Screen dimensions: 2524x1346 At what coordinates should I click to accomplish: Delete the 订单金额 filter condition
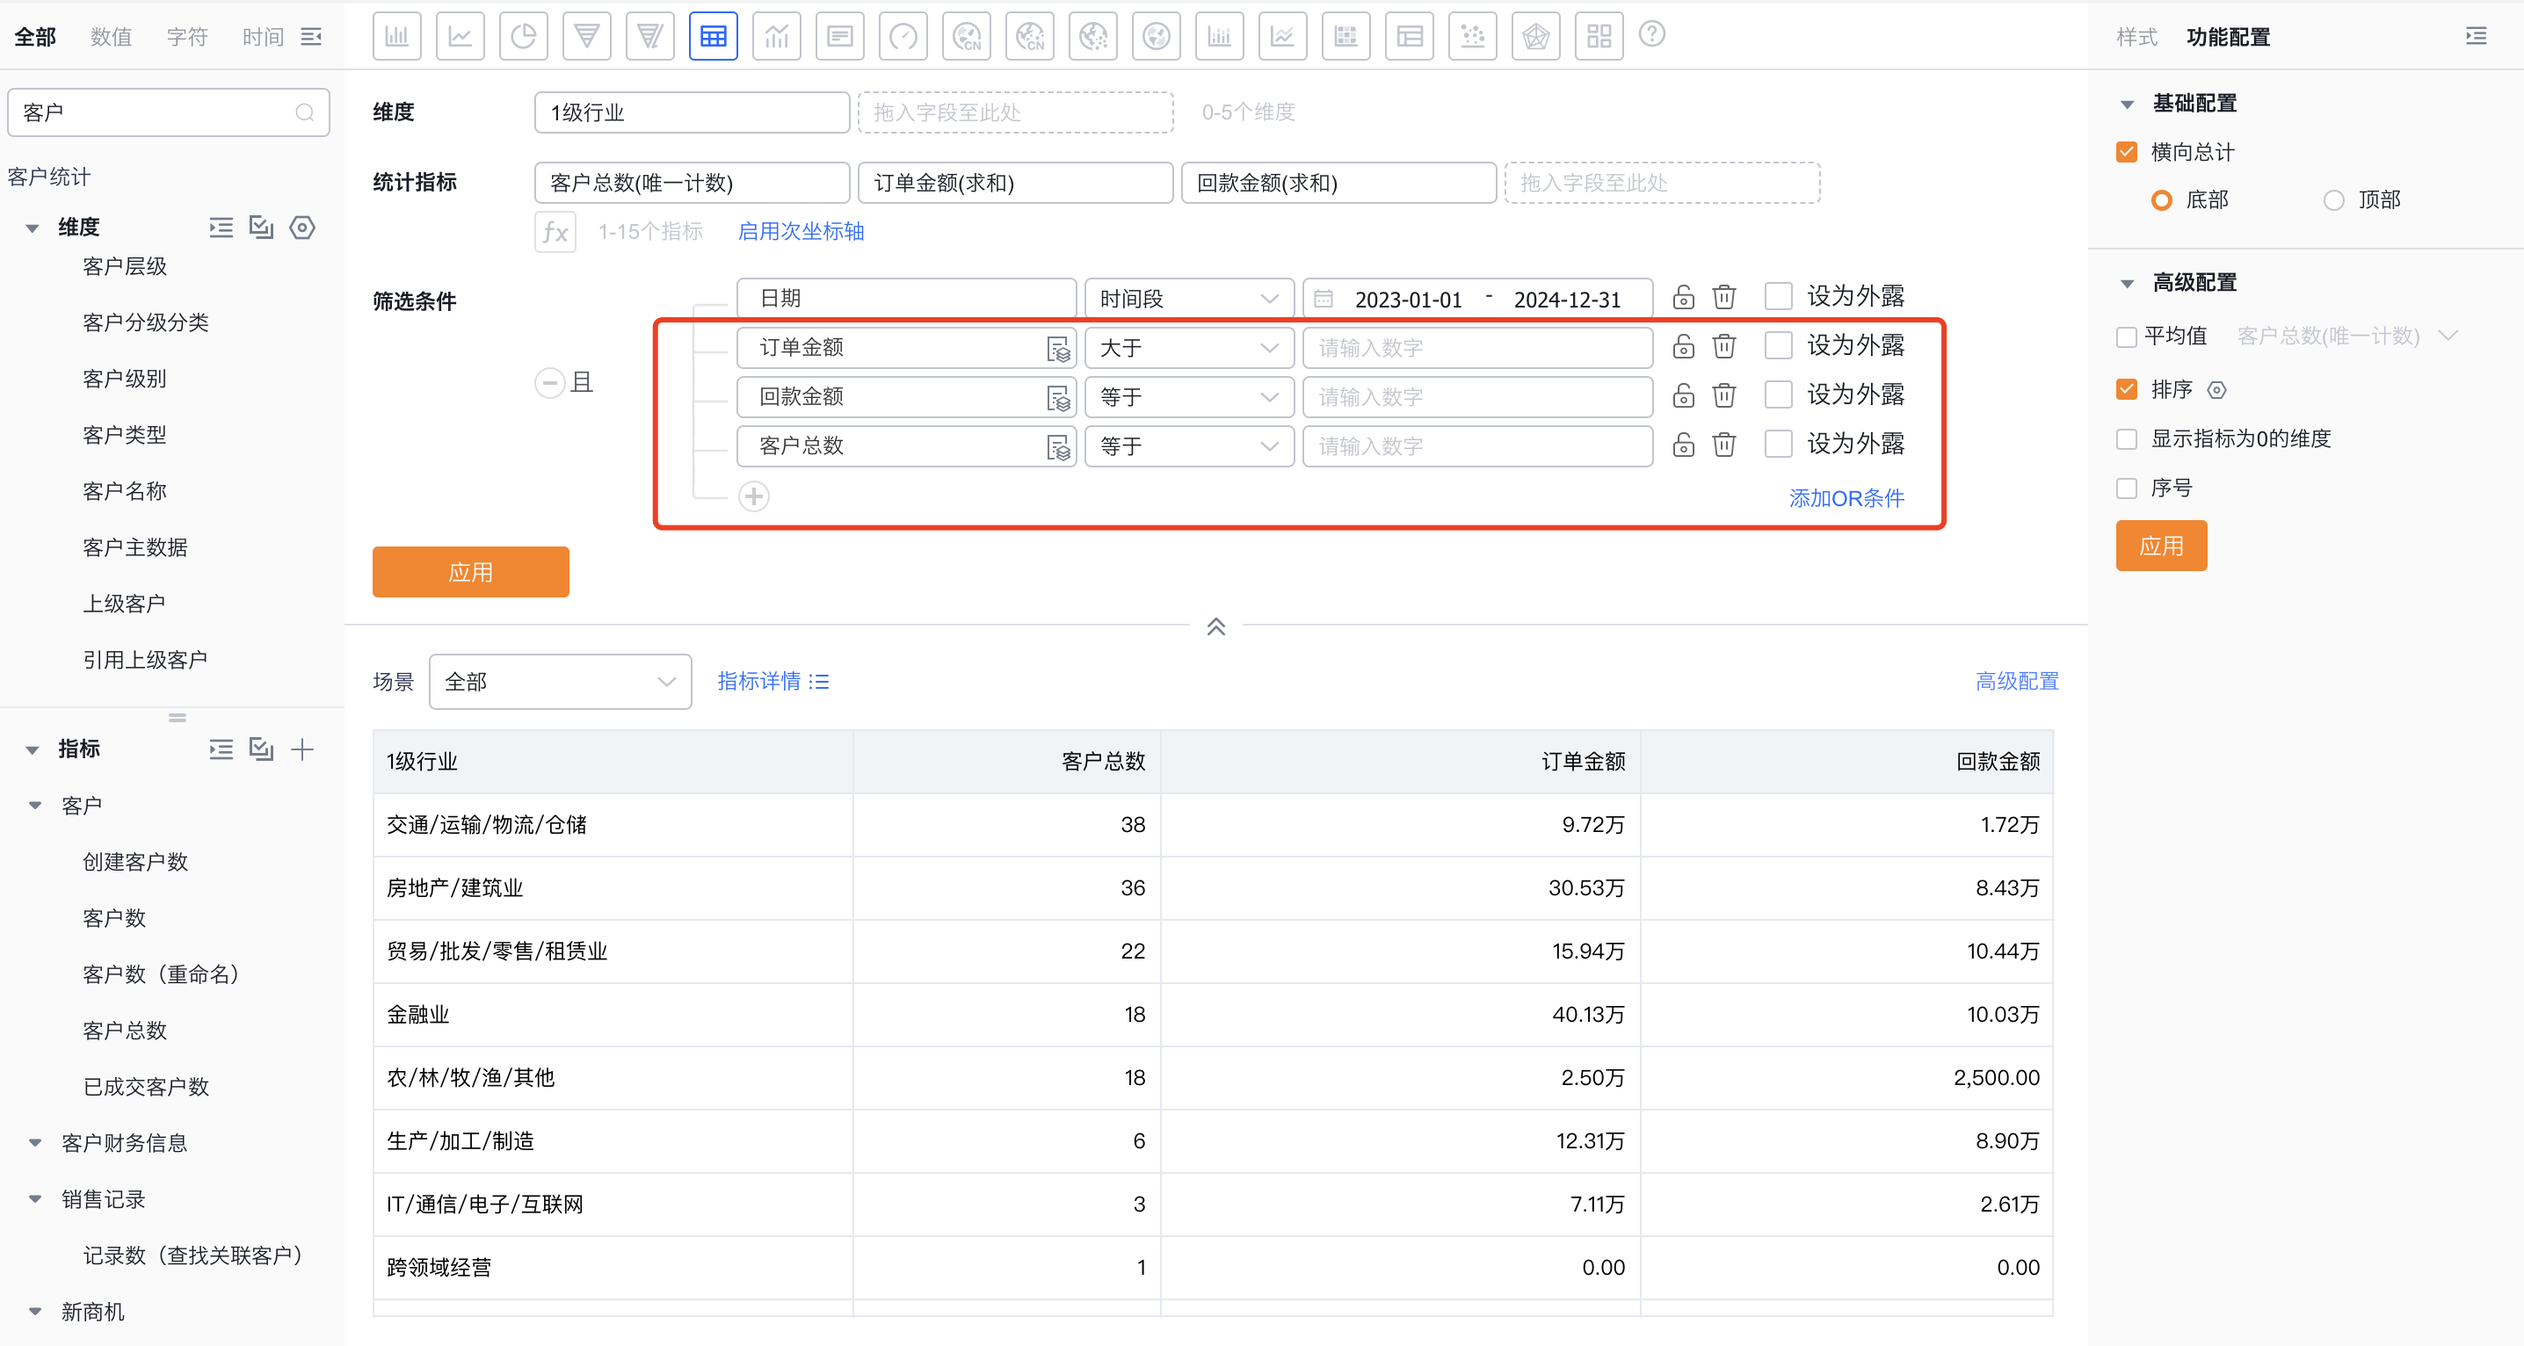[1723, 347]
